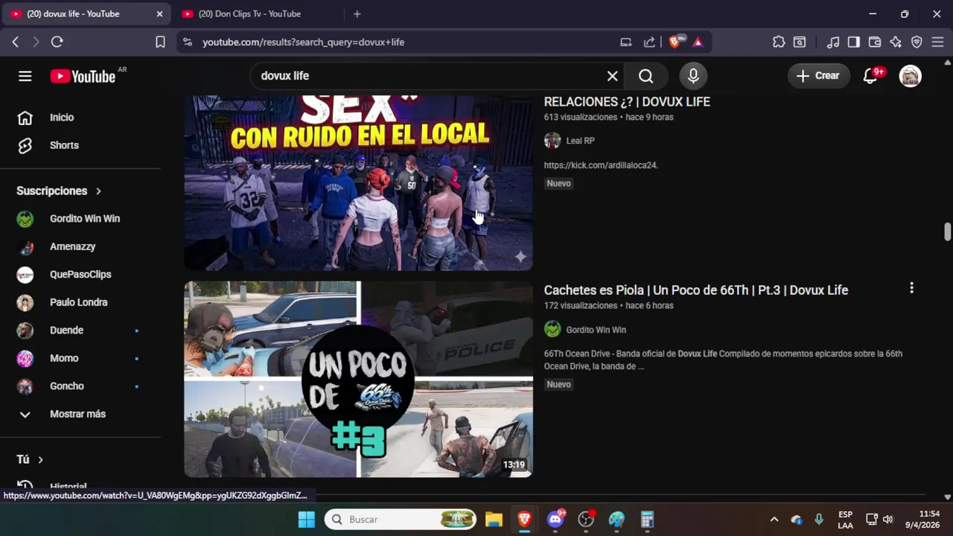Open the Tú section

[x=30, y=459]
